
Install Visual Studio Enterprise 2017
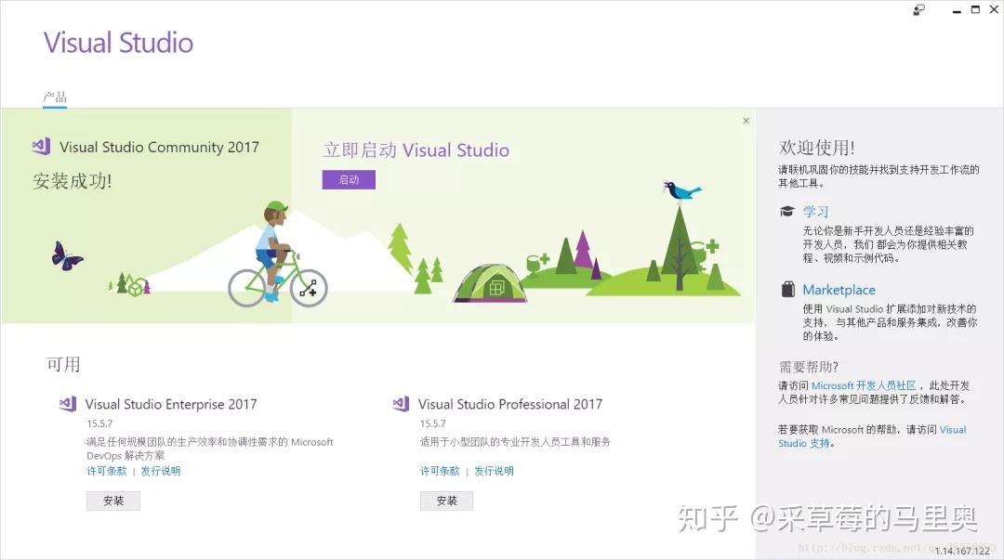112,501
